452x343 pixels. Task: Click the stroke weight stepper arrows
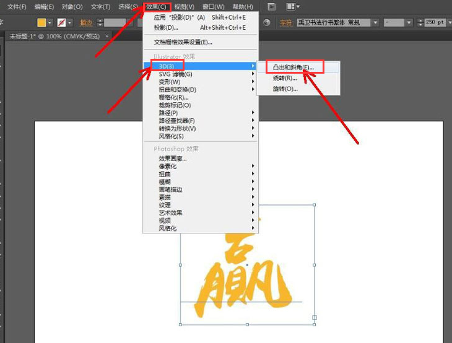[x=100, y=23]
